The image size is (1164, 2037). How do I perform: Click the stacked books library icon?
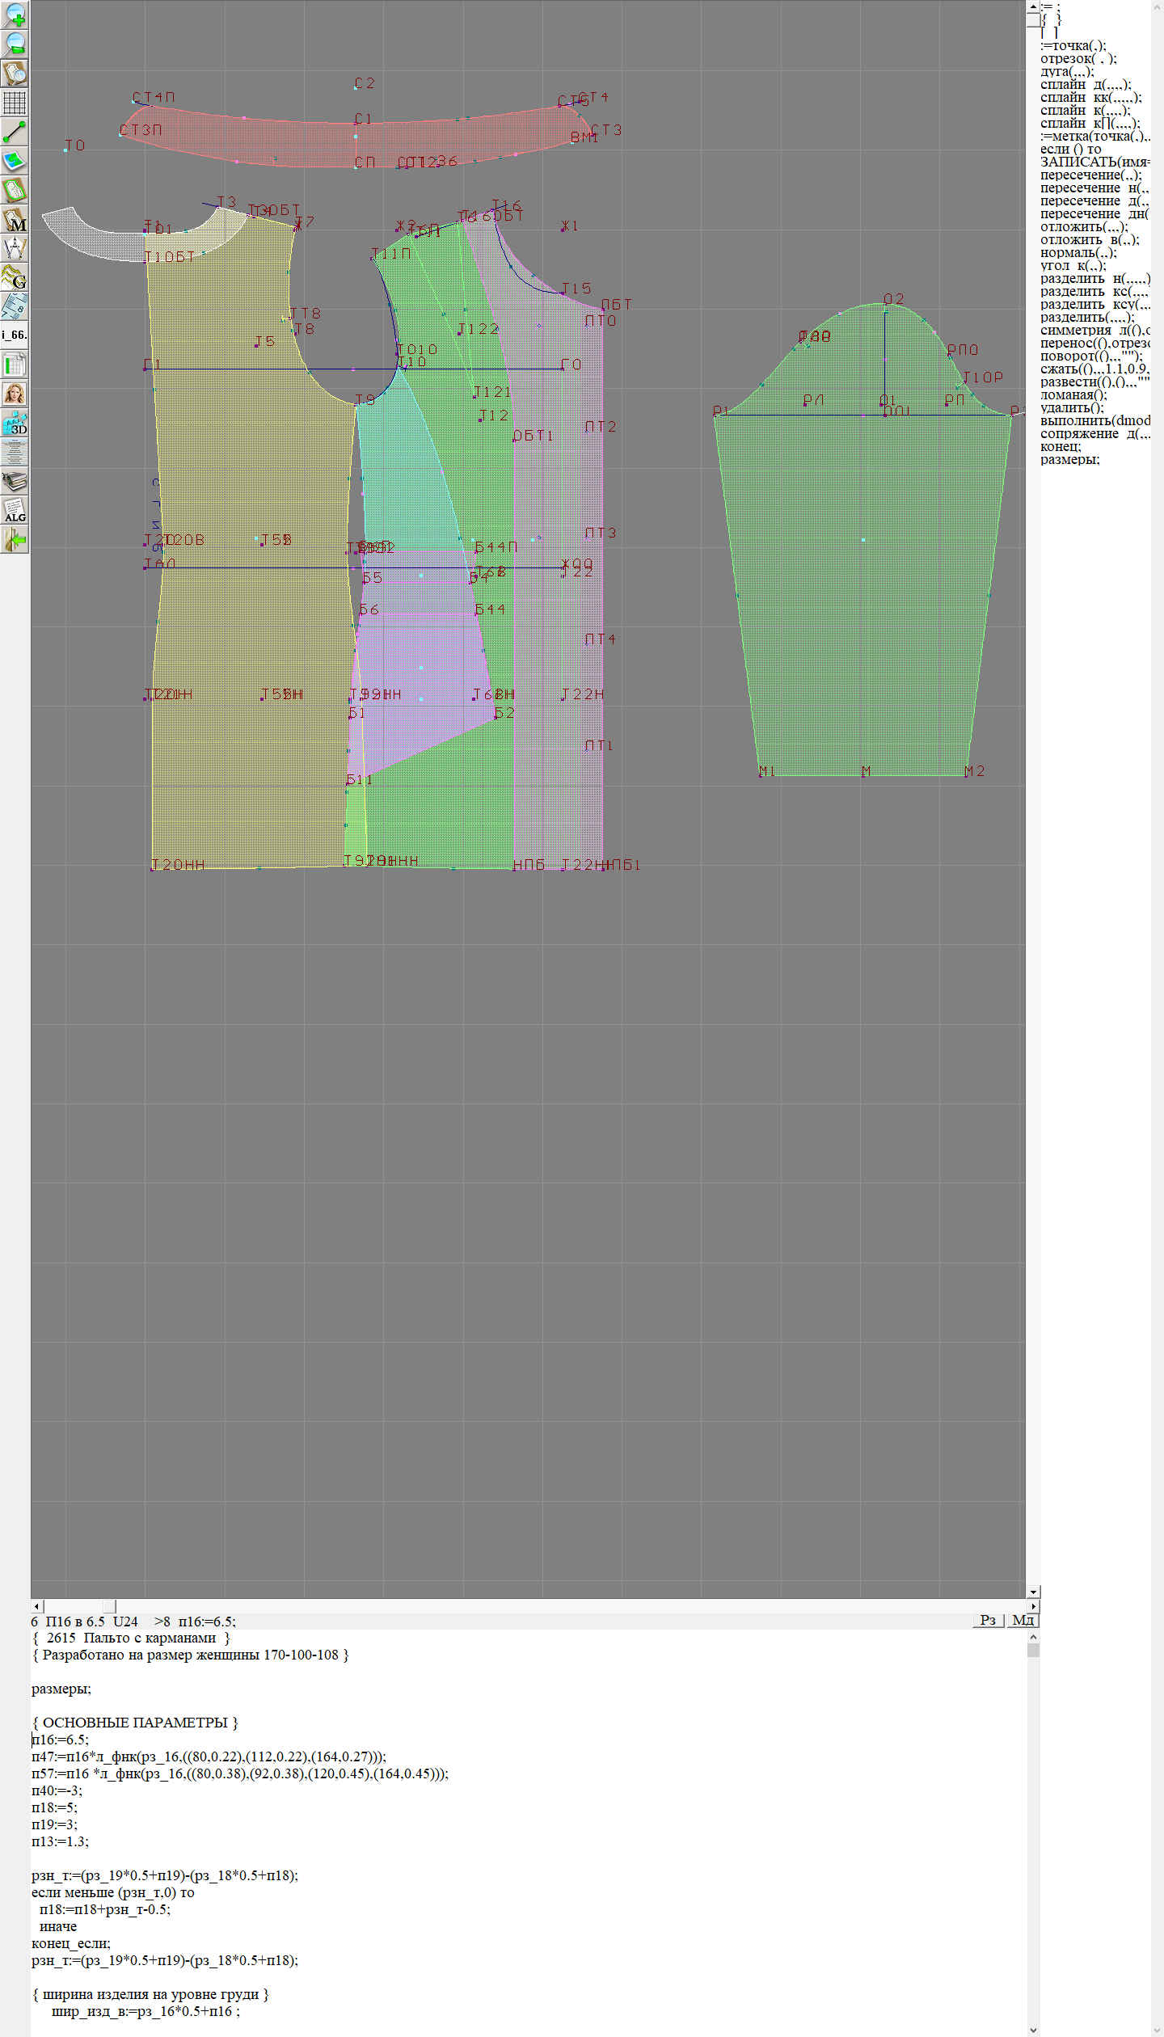(x=15, y=481)
